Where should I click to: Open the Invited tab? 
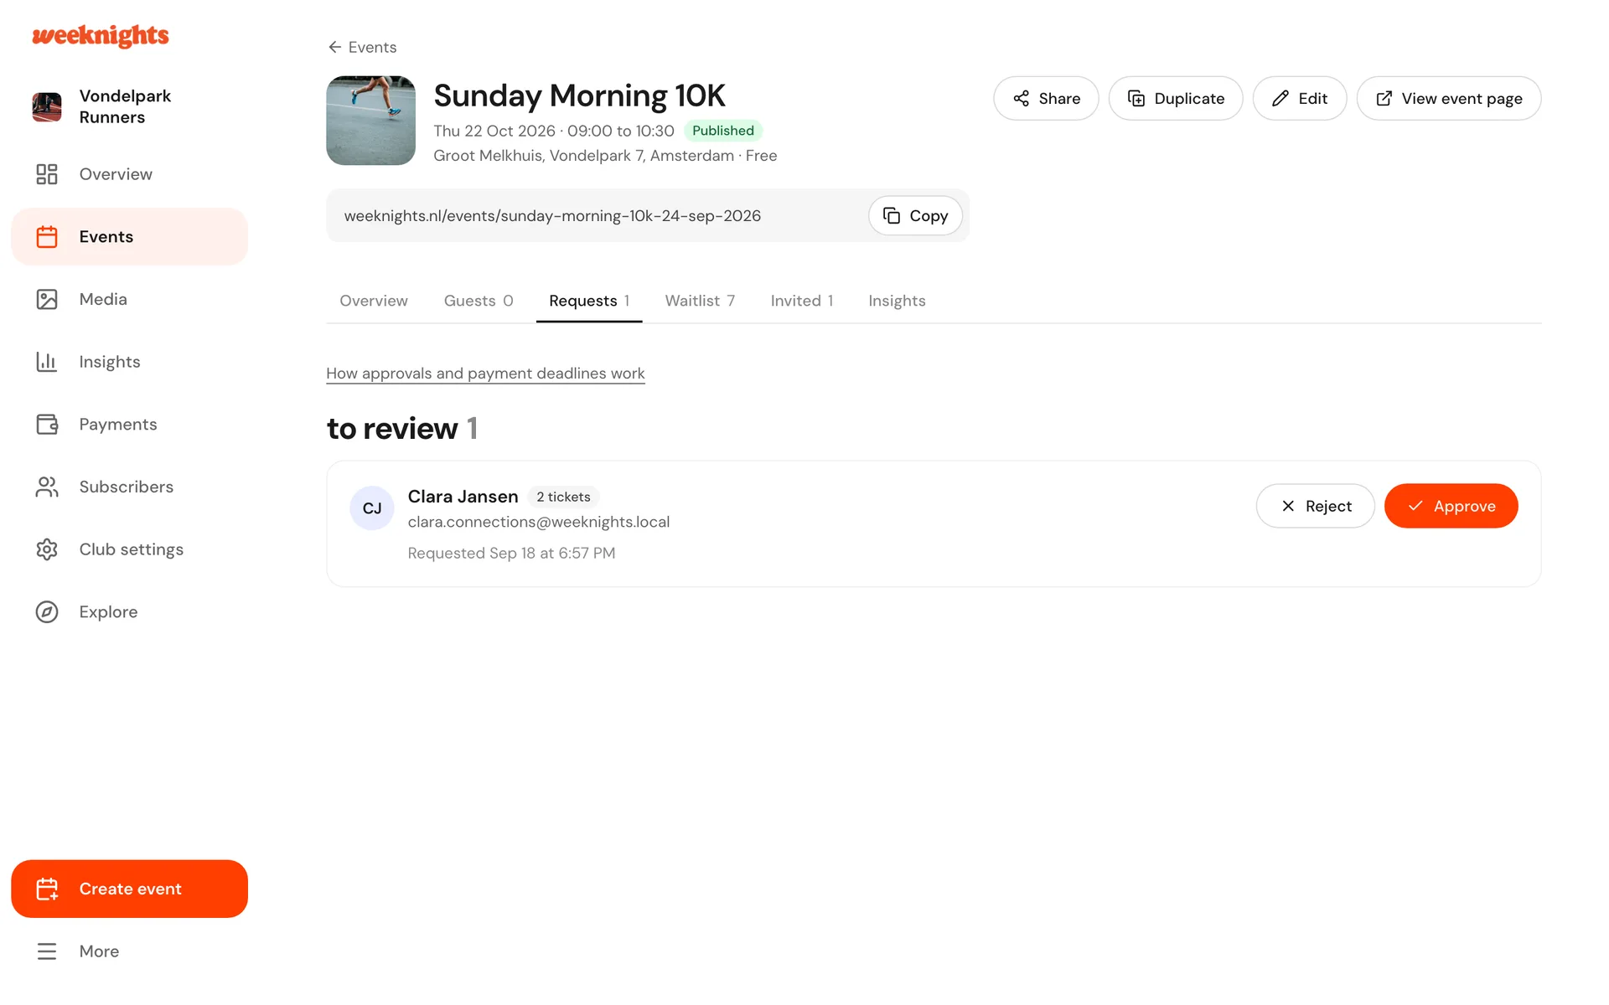click(802, 301)
